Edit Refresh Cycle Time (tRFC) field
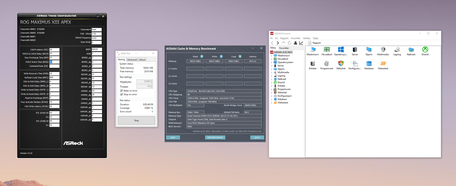456x186 pixels. coord(55,77)
